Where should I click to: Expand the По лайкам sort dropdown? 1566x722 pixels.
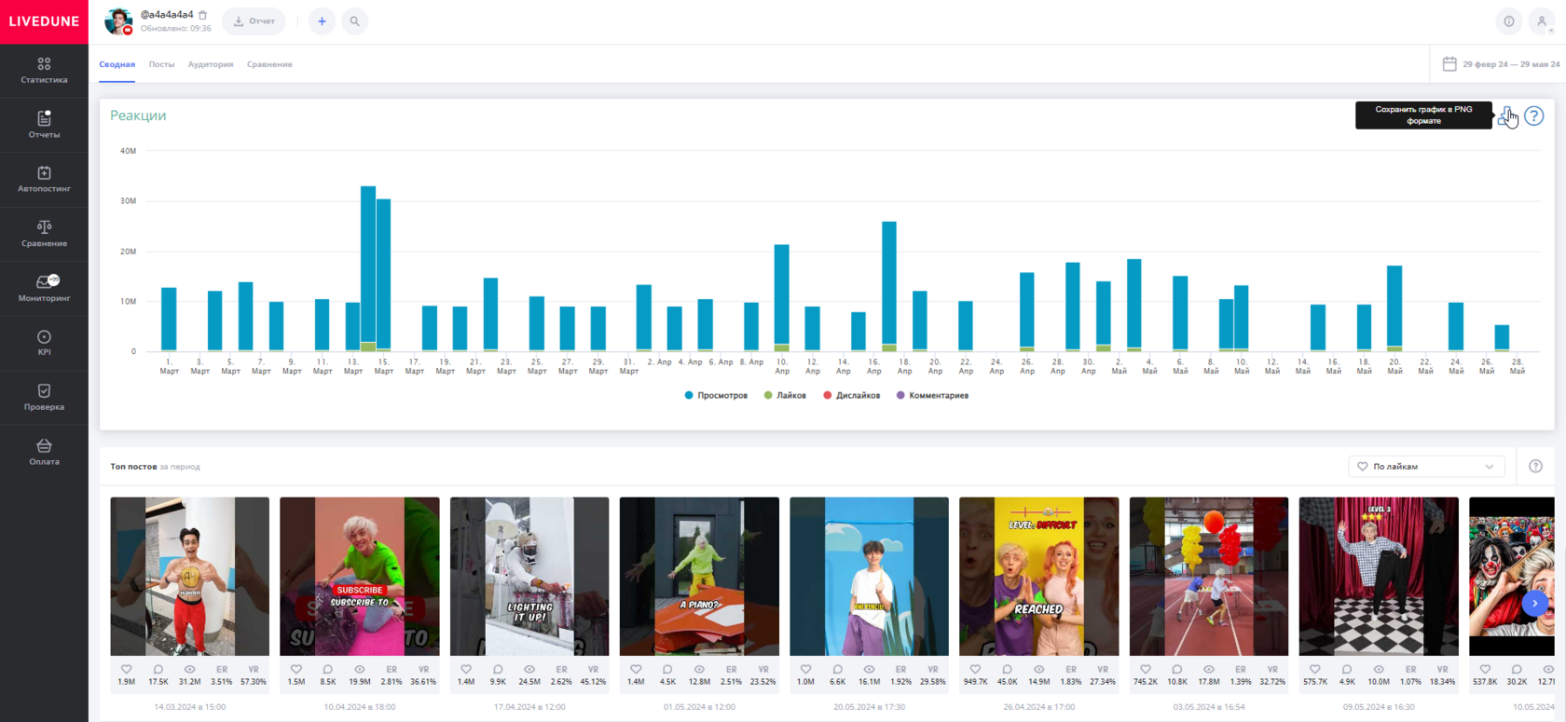(x=1426, y=467)
